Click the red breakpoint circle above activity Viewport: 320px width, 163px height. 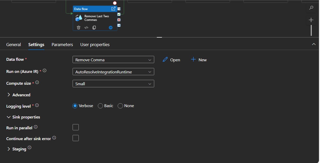(x=115, y=3)
